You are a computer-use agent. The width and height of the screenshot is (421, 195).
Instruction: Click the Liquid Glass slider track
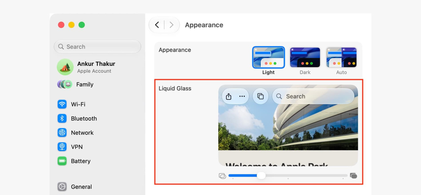pyautogui.click(x=288, y=176)
